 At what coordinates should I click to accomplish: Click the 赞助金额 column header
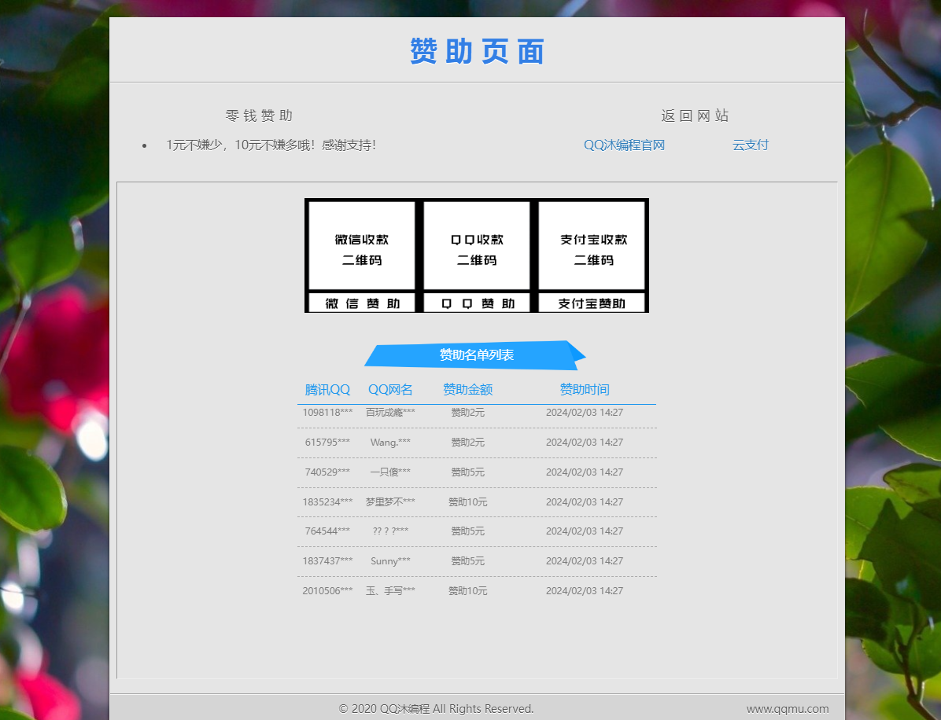(467, 389)
